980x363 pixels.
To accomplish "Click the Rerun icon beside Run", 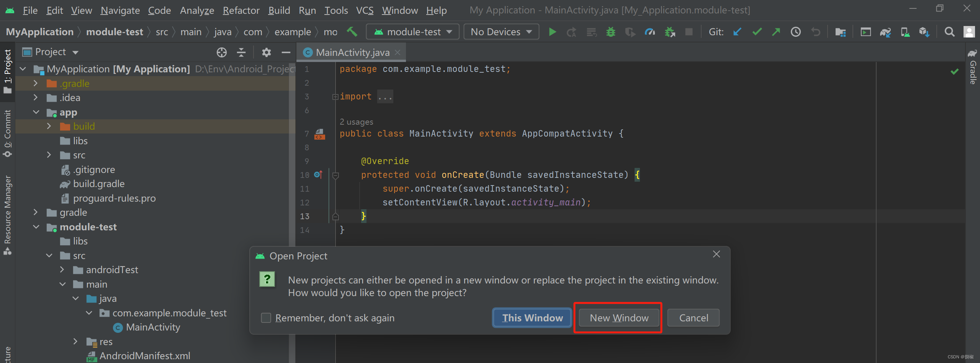I will pyautogui.click(x=571, y=32).
